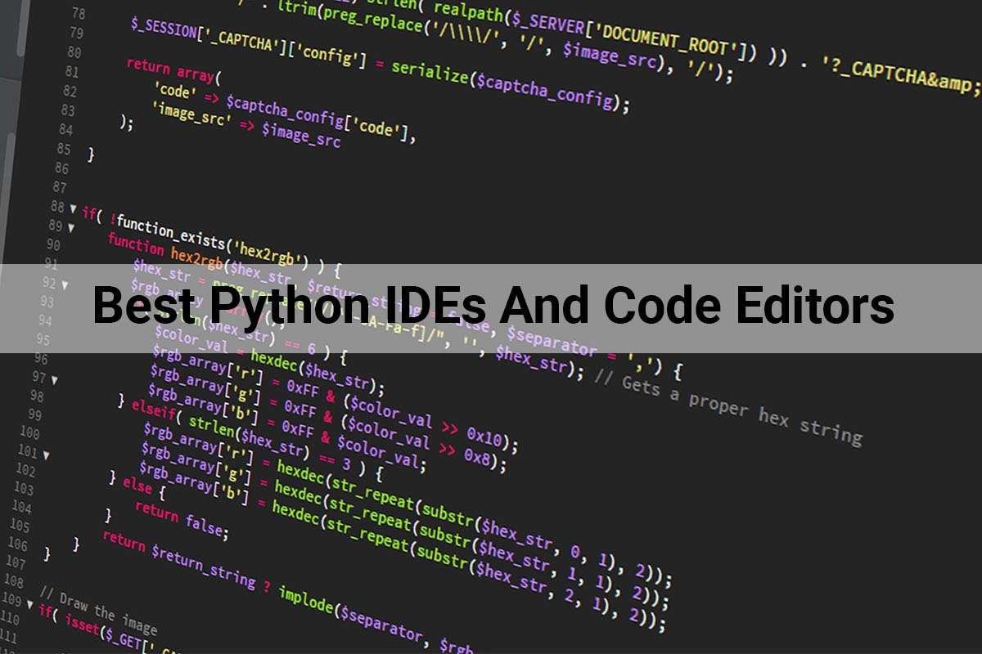Click the 'return false;' statement
This screenshot has height=654, width=982.
[182, 519]
